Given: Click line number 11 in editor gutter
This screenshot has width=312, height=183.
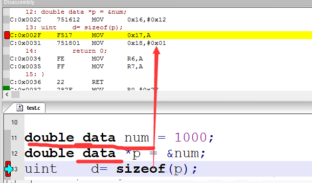Looking at the screenshot, I should 14,138.
